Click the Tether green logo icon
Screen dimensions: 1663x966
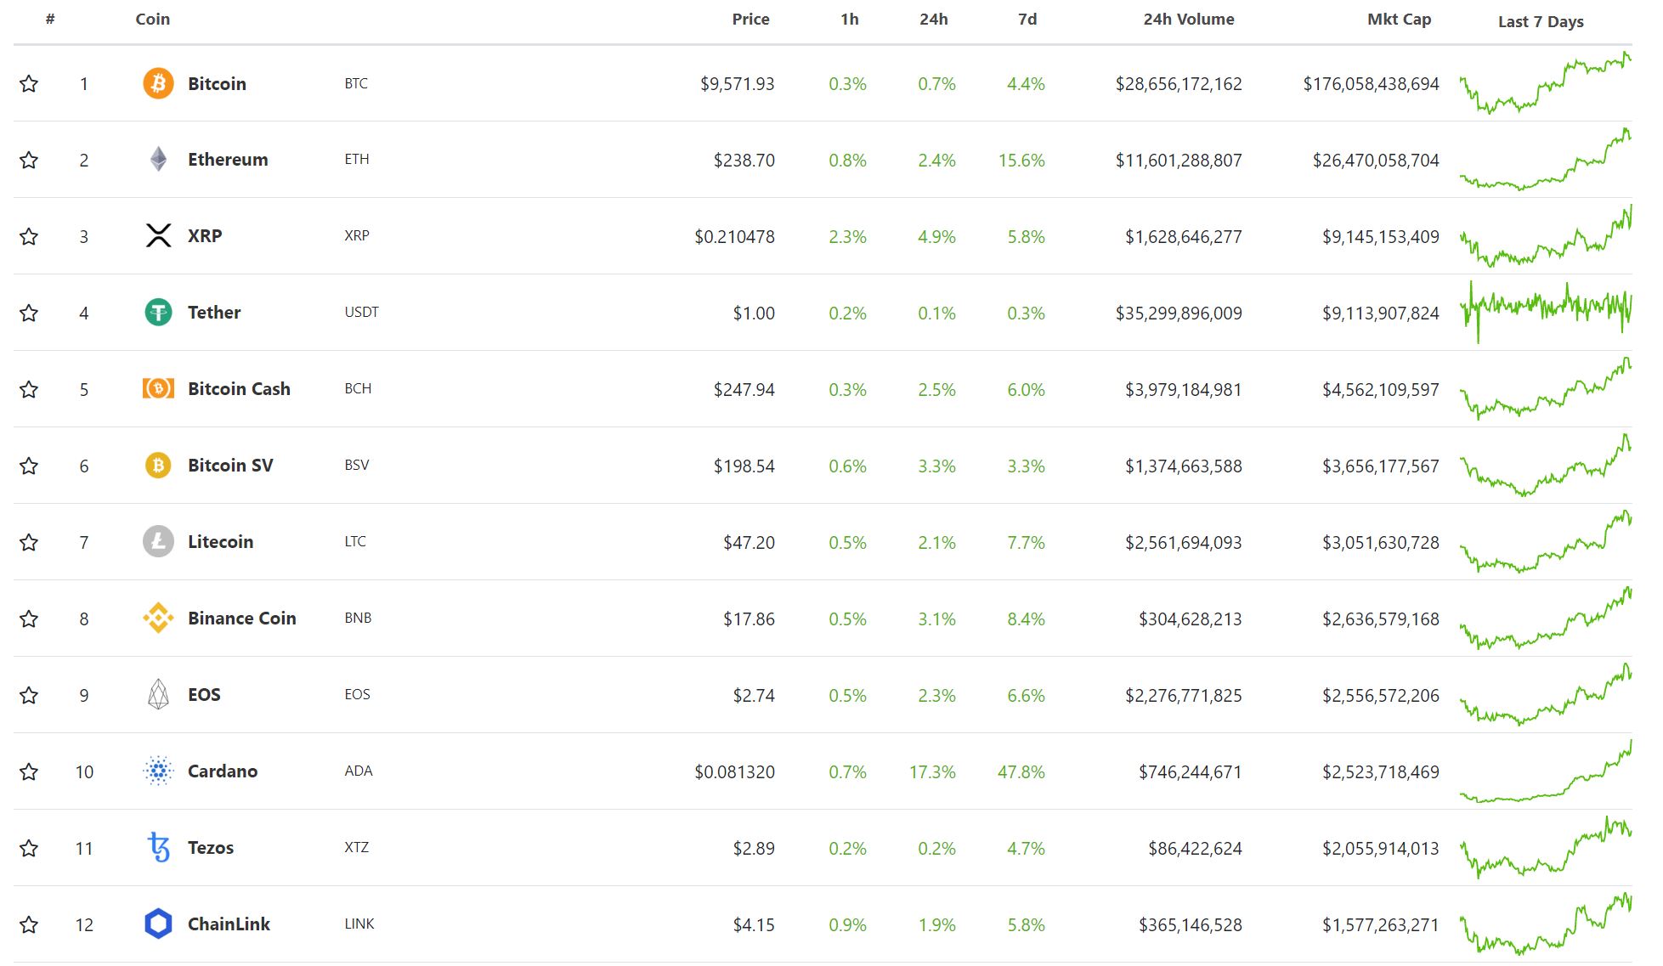(x=158, y=313)
